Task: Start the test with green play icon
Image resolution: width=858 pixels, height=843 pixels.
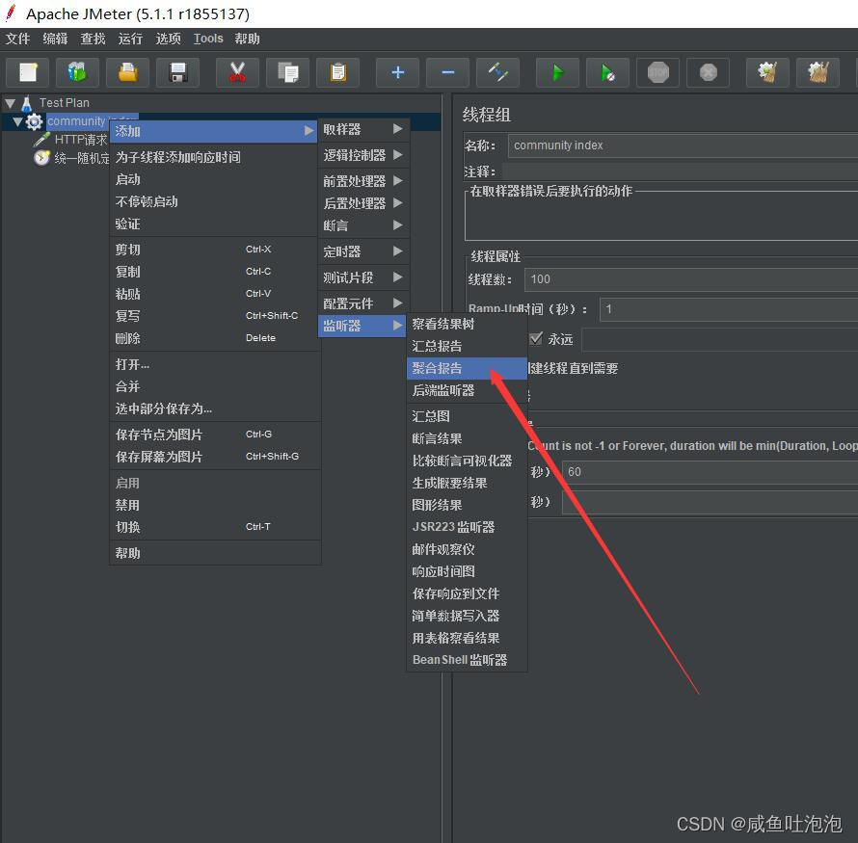Action: (557, 72)
